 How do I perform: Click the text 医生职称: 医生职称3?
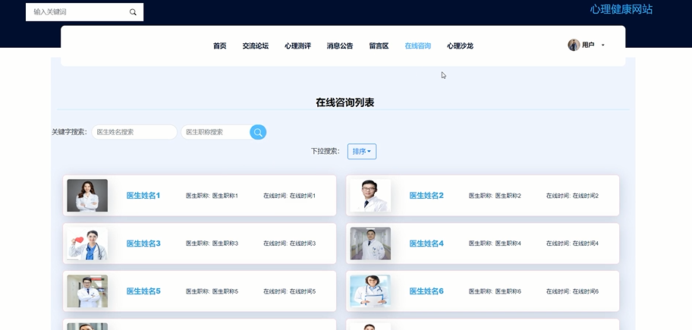[212, 244]
